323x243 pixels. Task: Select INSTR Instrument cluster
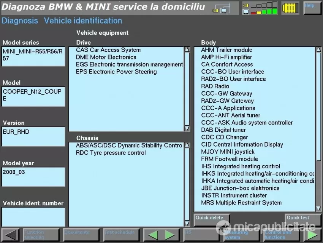click(234, 195)
